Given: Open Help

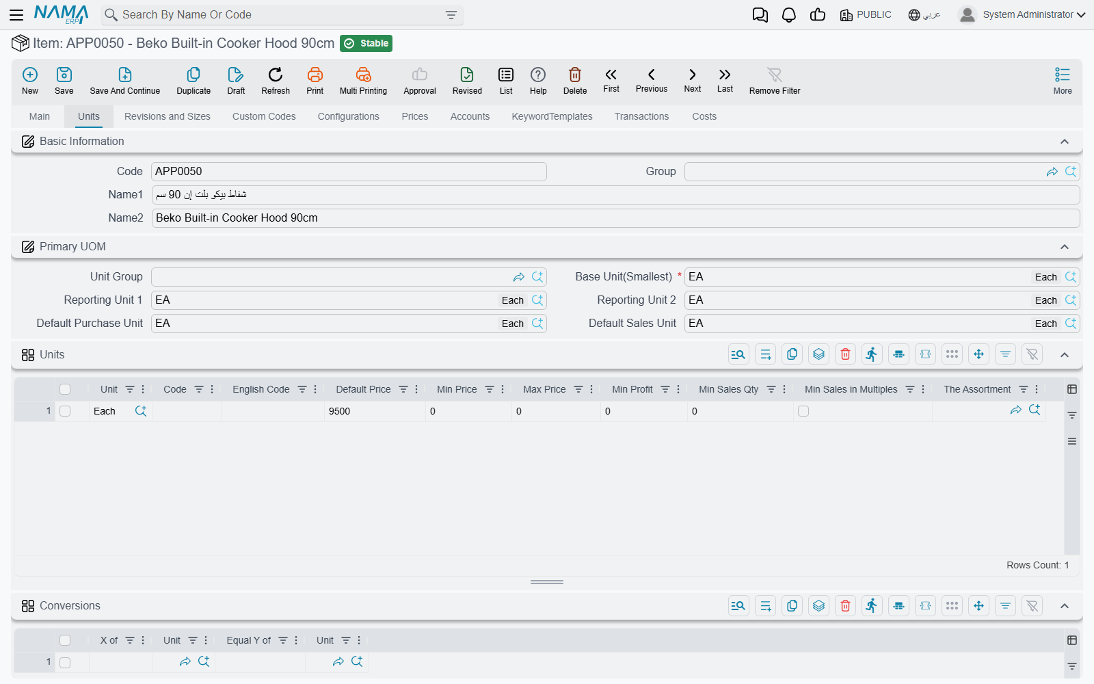Looking at the screenshot, I should point(538,81).
